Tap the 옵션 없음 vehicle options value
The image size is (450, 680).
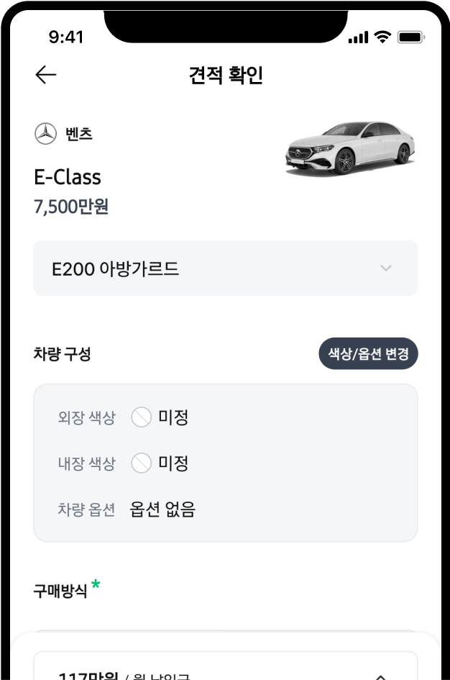pos(162,510)
